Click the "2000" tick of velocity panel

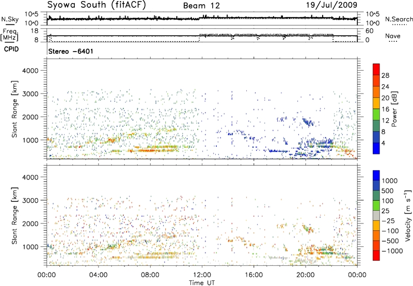30,224
